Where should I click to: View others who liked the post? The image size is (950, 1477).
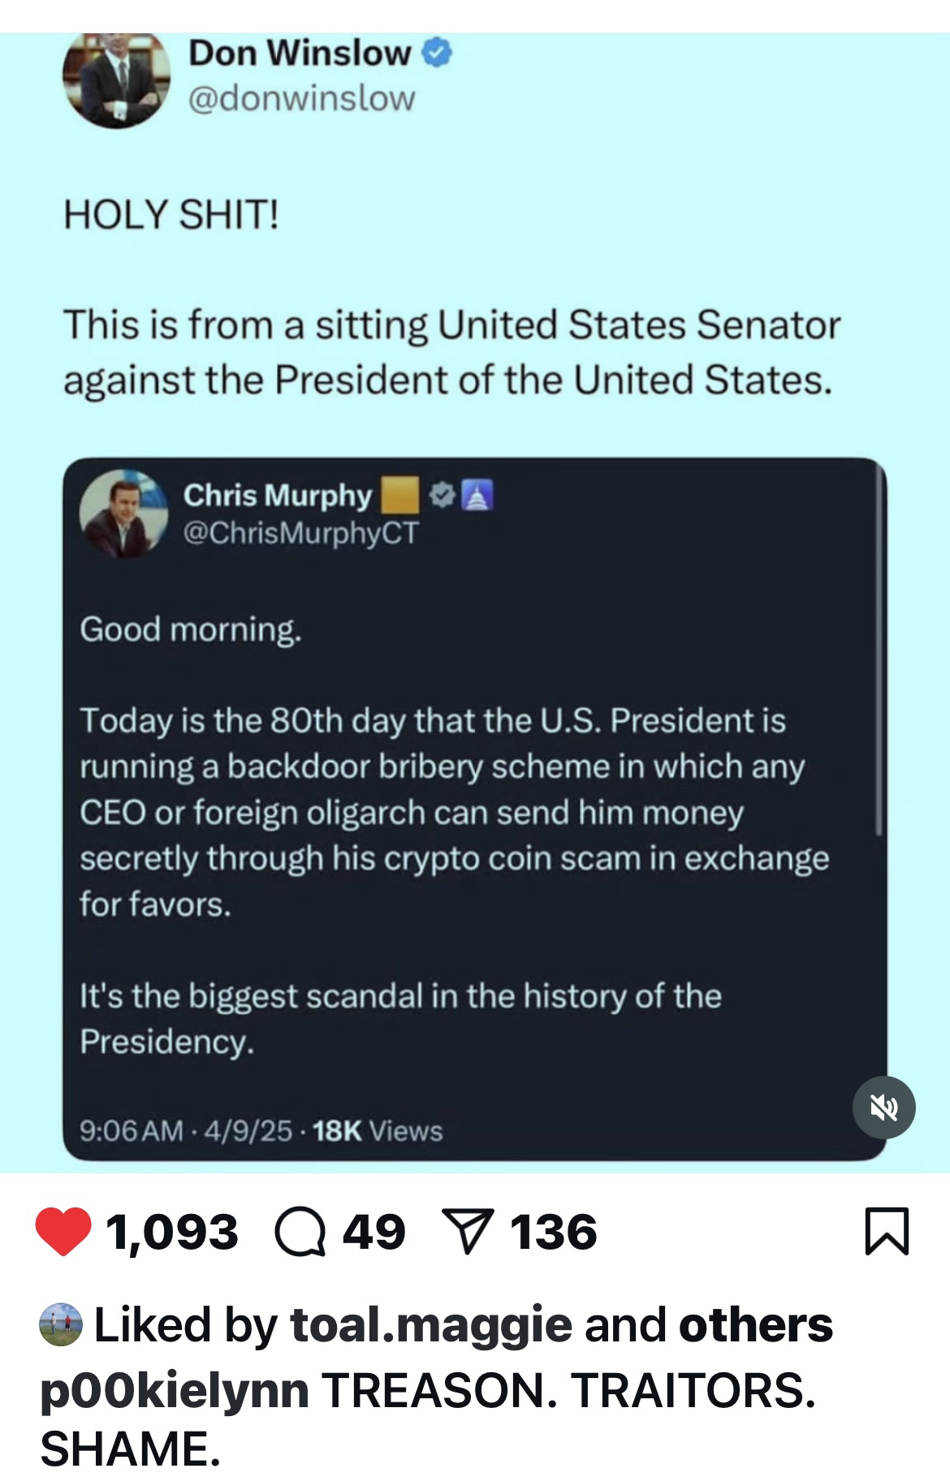tap(755, 1324)
